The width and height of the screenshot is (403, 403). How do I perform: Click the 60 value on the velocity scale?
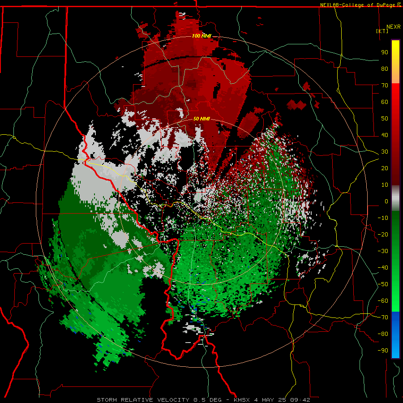[x=385, y=102]
